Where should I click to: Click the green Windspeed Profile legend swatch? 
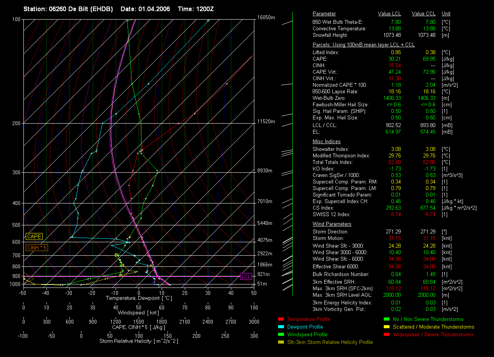click(280, 334)
